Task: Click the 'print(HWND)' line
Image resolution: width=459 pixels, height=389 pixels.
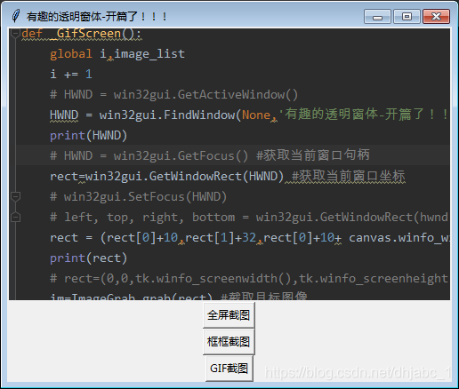Action: pos(89,135)
